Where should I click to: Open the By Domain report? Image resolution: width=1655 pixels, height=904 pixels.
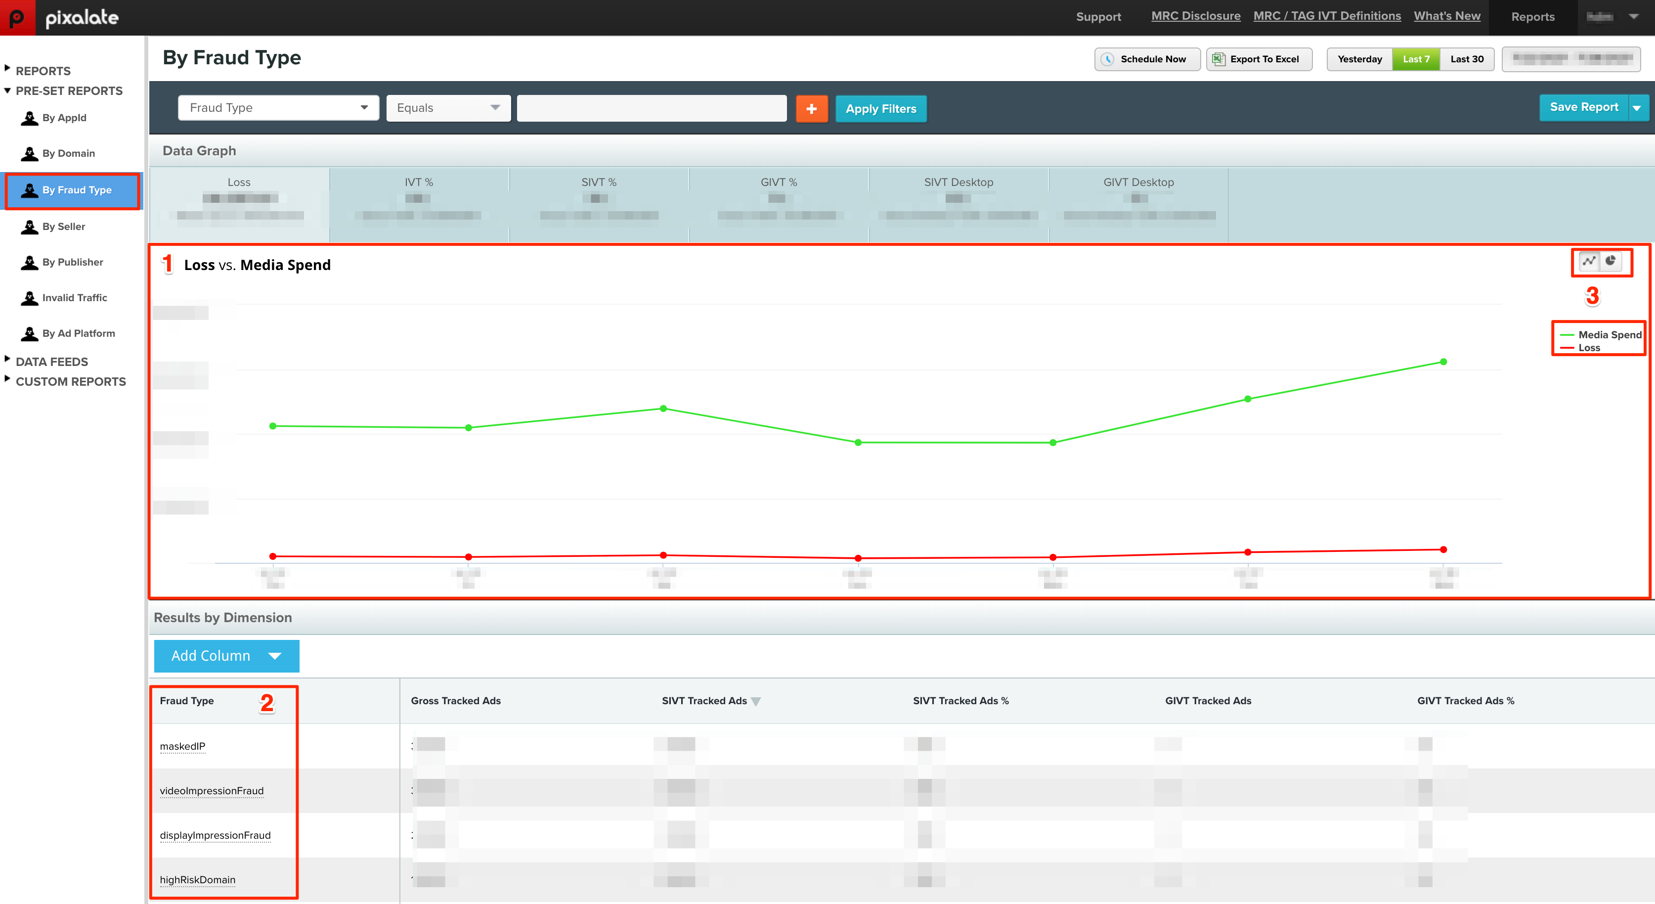click(68, 153)
